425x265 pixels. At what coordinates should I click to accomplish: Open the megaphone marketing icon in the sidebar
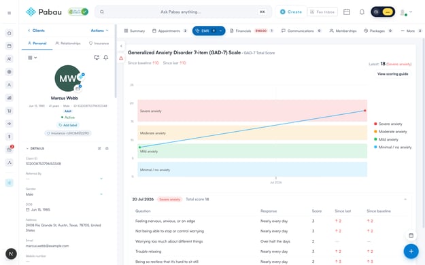pos(10,124)
